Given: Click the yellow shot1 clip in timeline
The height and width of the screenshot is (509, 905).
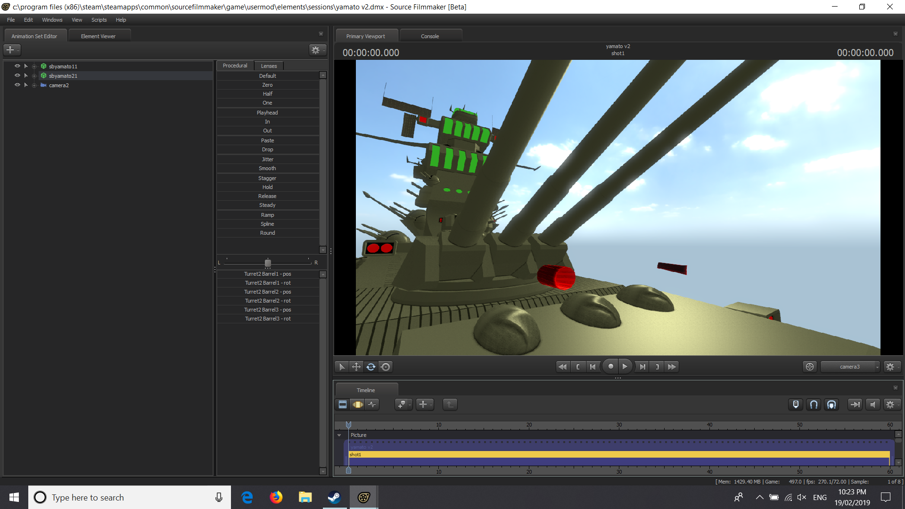Looking at the screenshot, I should 619,455.
